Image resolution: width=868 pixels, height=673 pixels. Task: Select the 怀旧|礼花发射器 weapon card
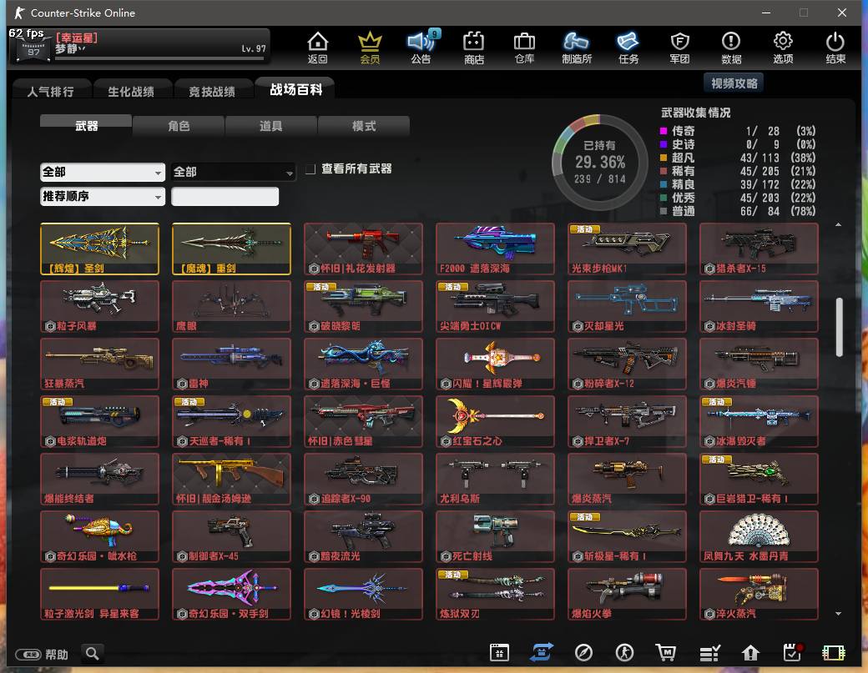point(363,249)
